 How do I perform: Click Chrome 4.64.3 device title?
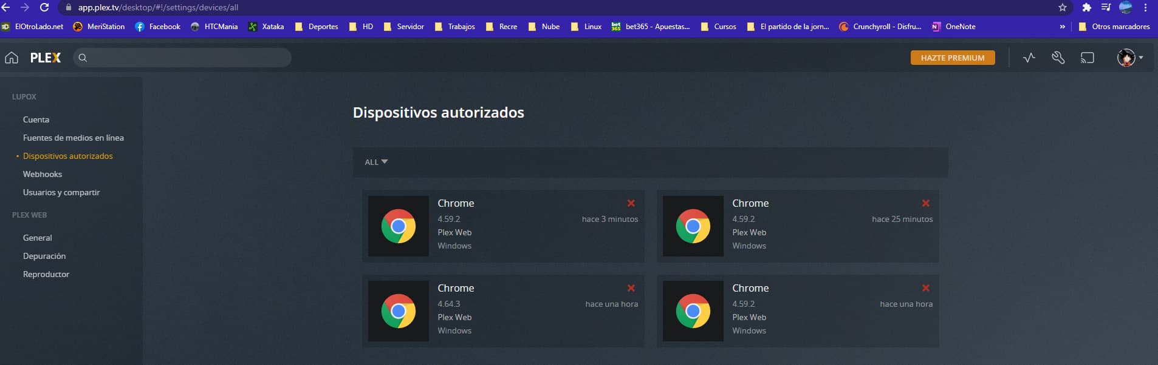coord(456,288)
